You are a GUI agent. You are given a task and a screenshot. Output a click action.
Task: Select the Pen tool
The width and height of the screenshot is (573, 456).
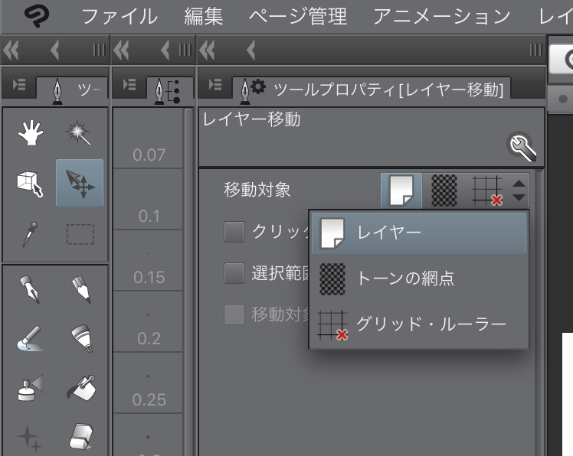pyautogui.click(x=30, y=290)
